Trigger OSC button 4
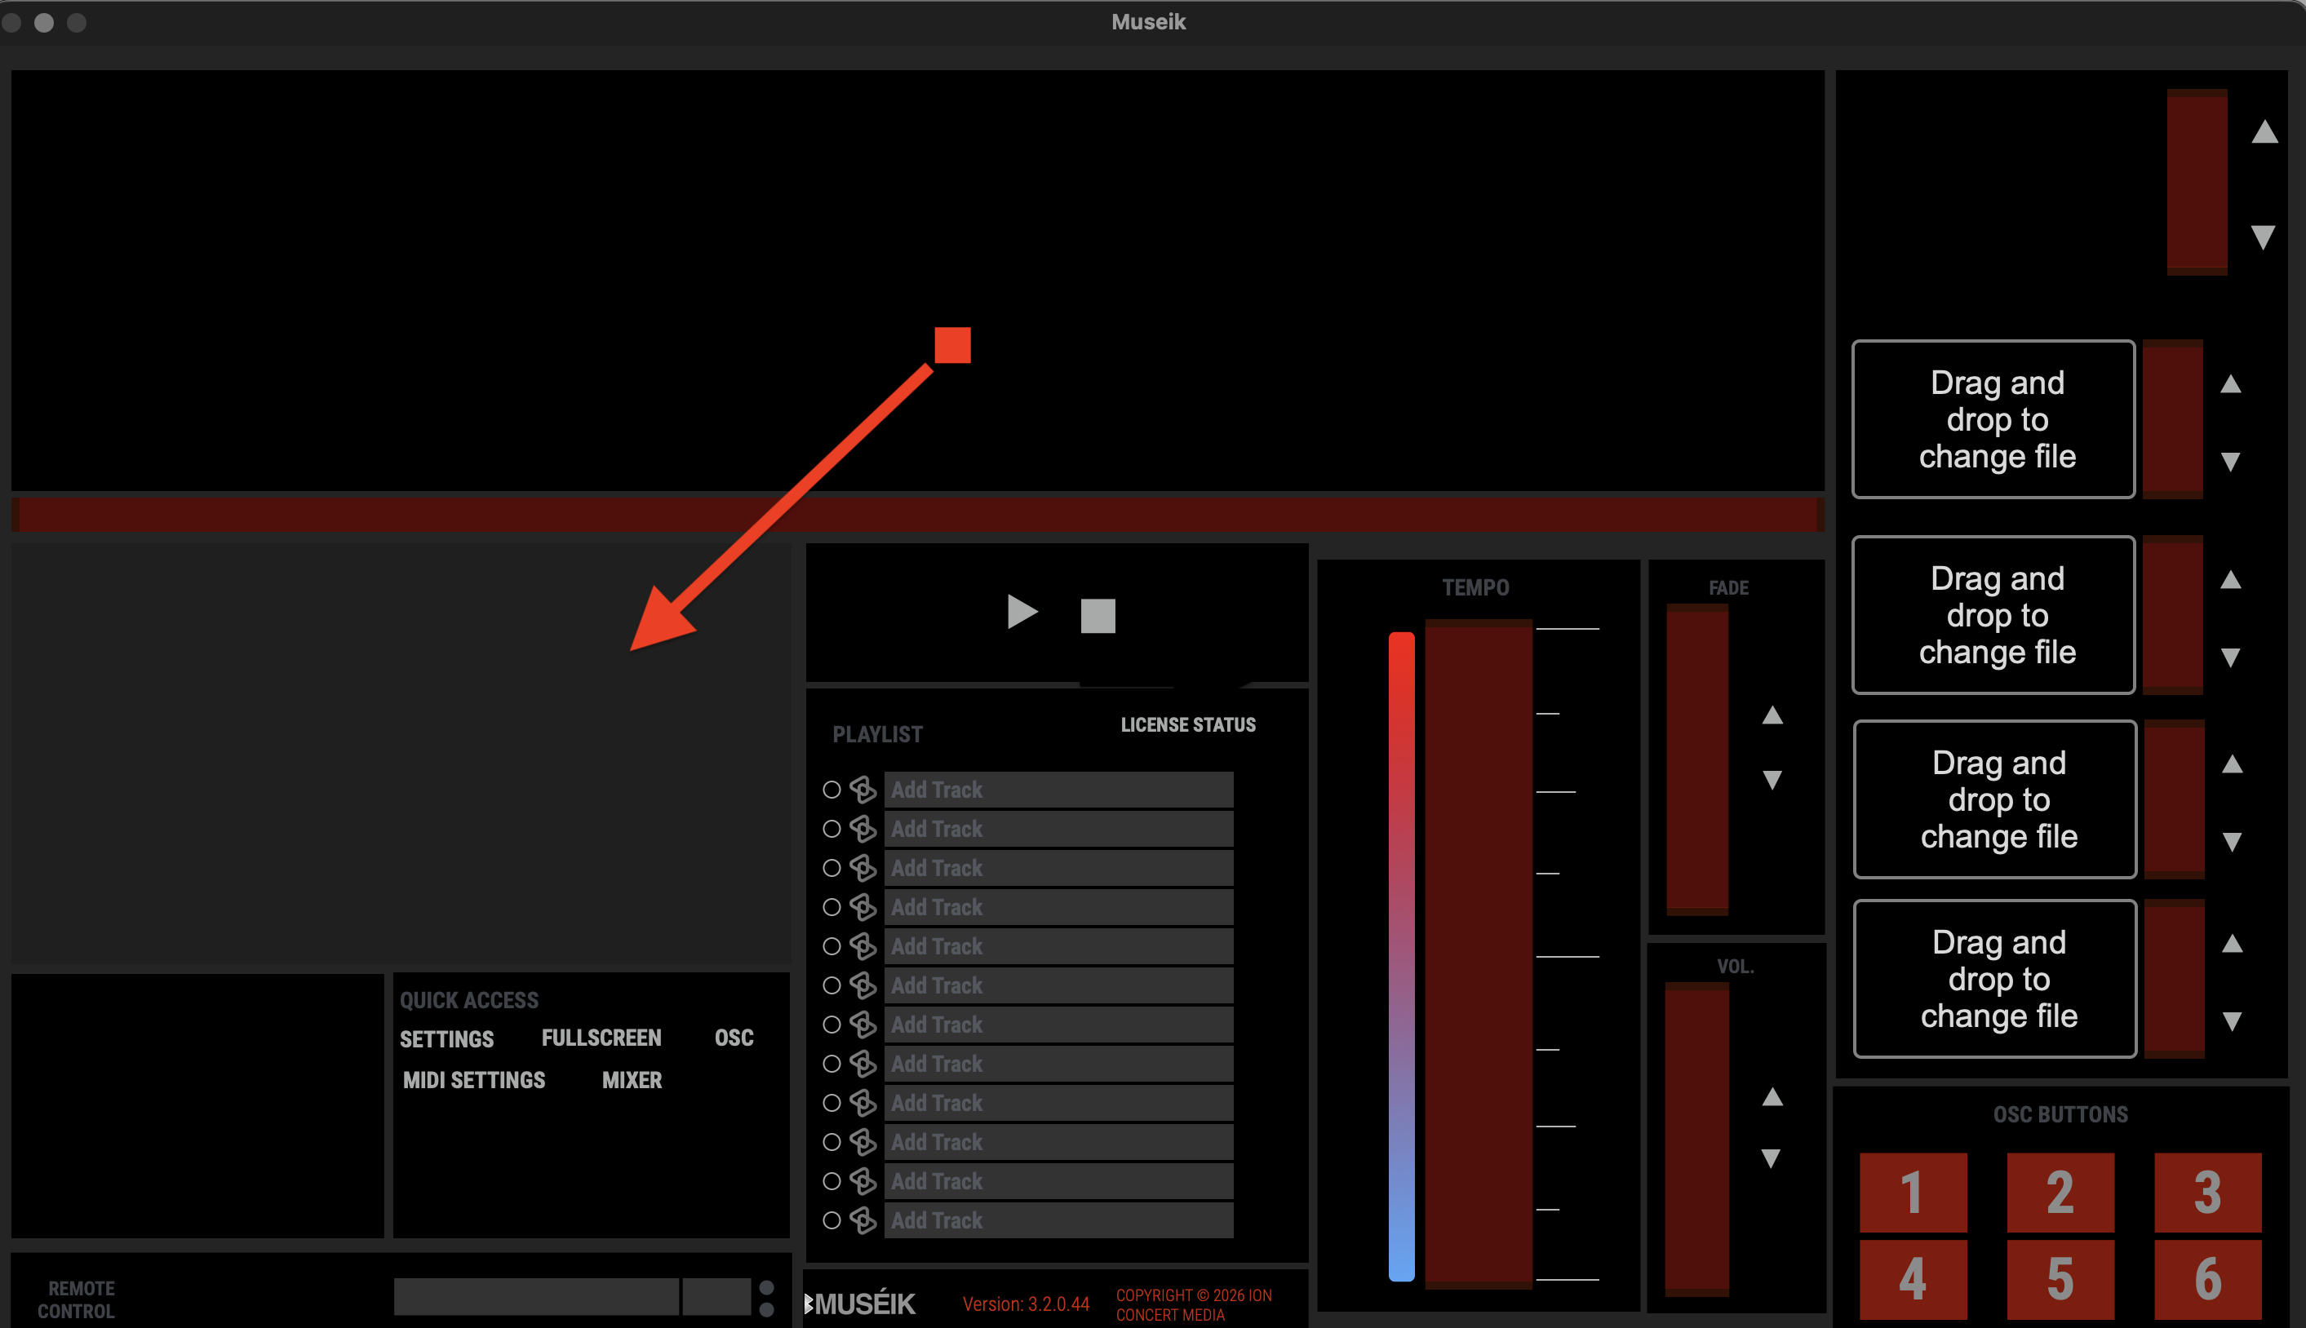This screenshot has width=2306, height=1328. [1913, 1279]
